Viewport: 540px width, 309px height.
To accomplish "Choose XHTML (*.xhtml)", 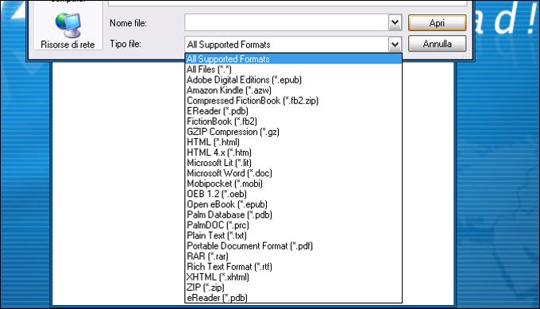I will [293, 277].
